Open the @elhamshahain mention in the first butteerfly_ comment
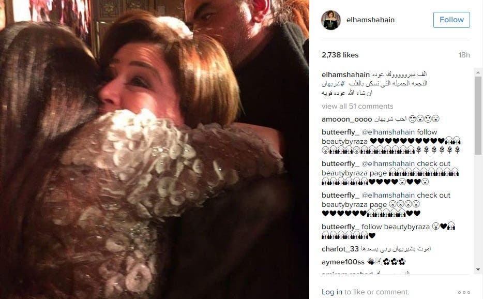The height and width of the screenshot is (299, 483). click(x=388, y=132)
